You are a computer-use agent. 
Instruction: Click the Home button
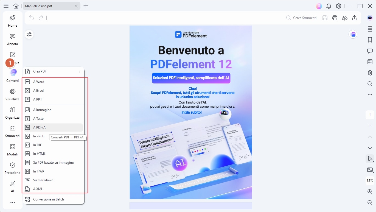click(x=12, y=21)
